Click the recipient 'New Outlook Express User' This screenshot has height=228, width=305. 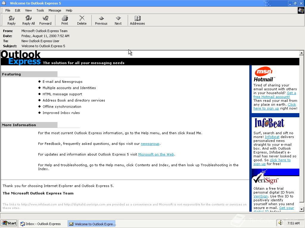40,41
